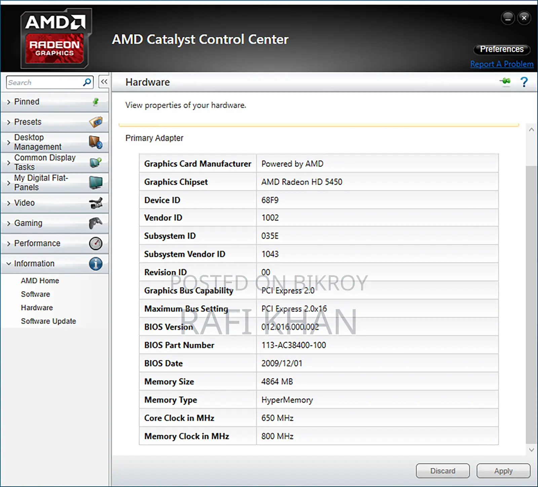Expand the Gaming section
The width and height of the screenshot is (538, 487).
[54, 223]
